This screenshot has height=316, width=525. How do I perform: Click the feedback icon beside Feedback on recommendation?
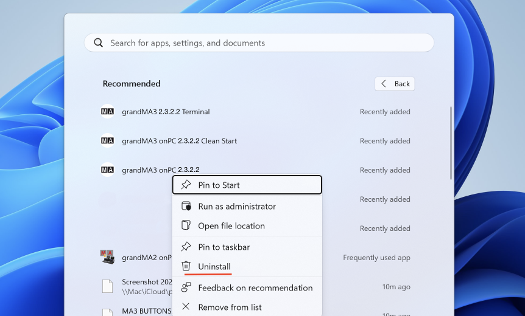[x=186, y=287]
